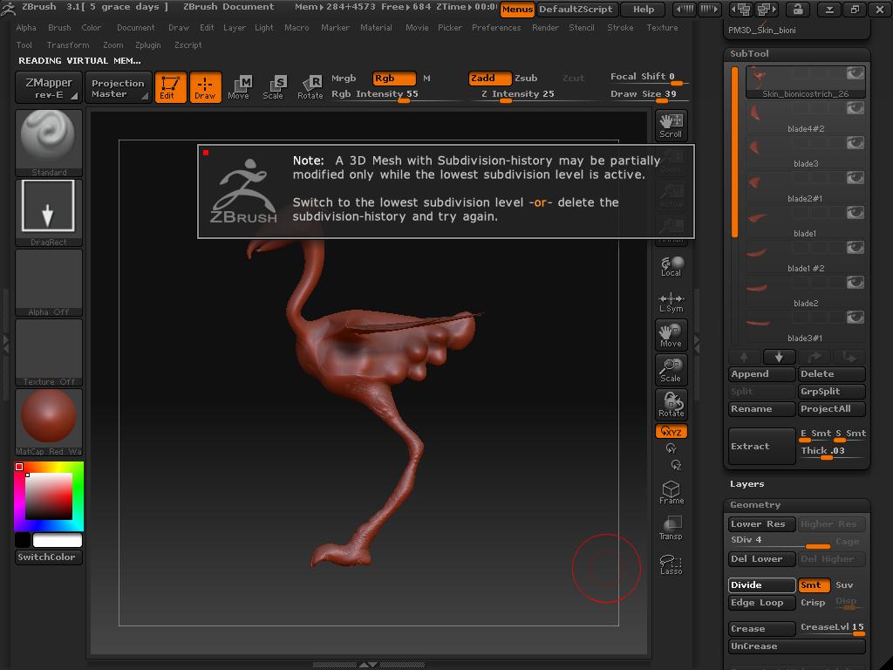Click the Z Intensity slider
Screen dimensions: 893x670
pos(518,94)
